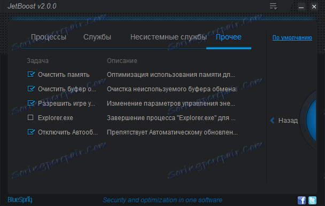Select the Прочее tab

(229, 37)
